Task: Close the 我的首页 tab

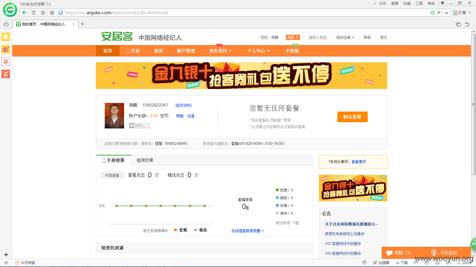Action: coord(74,24)
